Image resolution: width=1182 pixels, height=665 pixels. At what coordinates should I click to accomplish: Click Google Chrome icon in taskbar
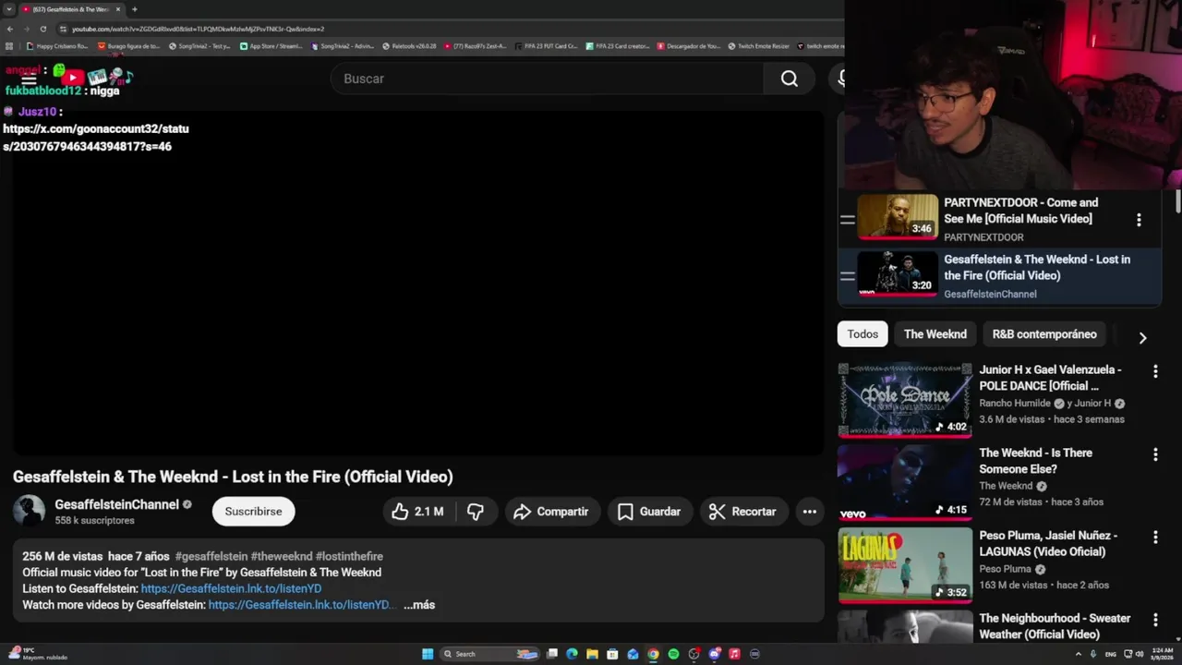(x=653, y=654)
